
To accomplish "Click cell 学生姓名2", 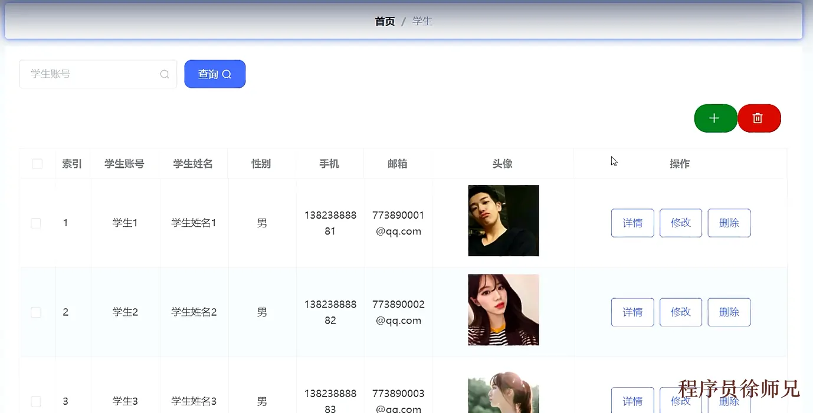I will coord(194,312).
